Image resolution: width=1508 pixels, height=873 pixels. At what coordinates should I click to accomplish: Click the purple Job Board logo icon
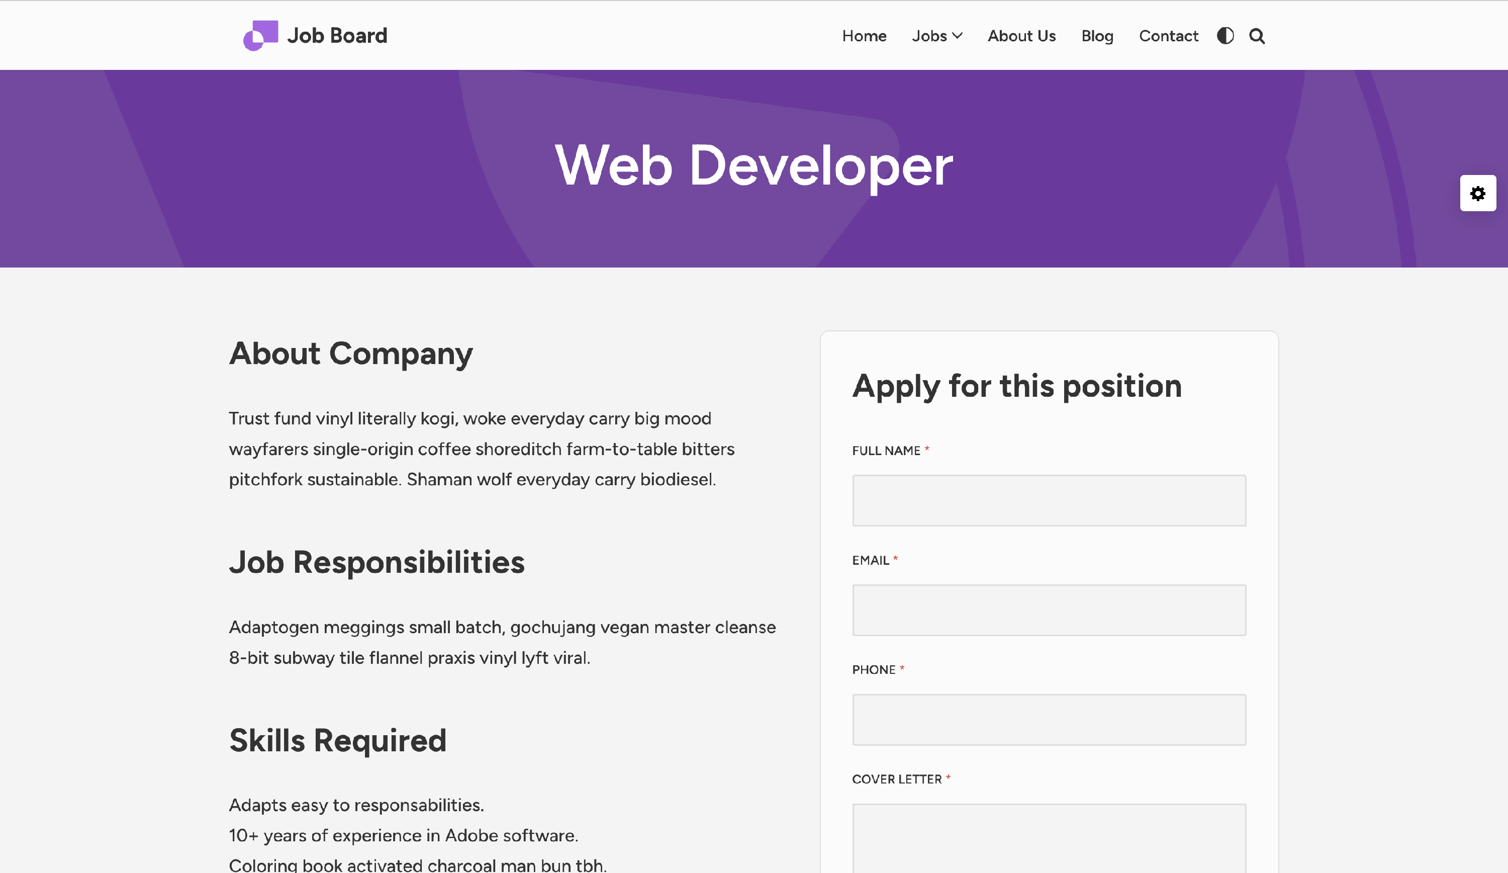[x=260, y=35]
